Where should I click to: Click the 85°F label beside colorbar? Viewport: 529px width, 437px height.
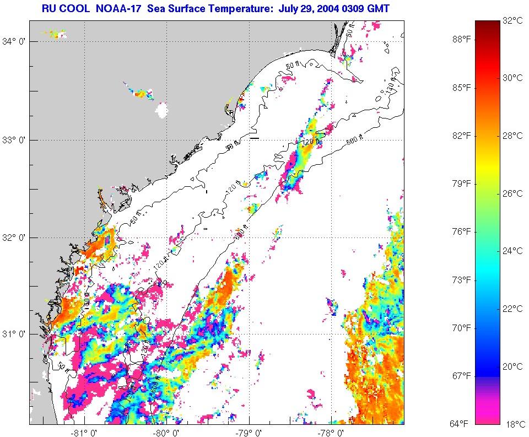(x=461, y=88)
